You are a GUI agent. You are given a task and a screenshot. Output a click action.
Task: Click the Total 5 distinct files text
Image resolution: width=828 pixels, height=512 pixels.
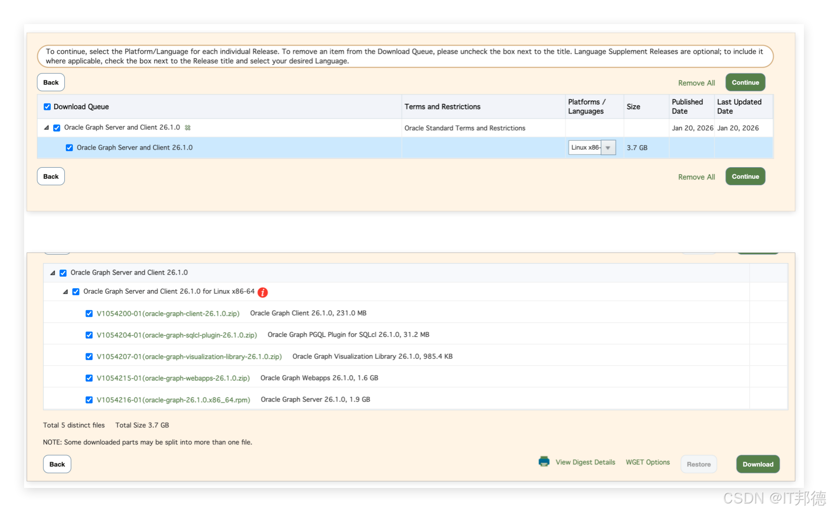74,425
